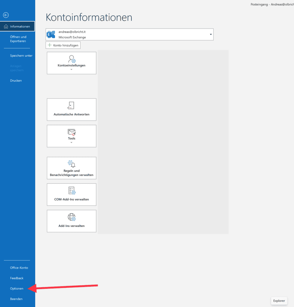Screen dimensions: 294x307
Task: Click the COM-Add-Ins verwalten label
Action: click(x=72, y=199)
